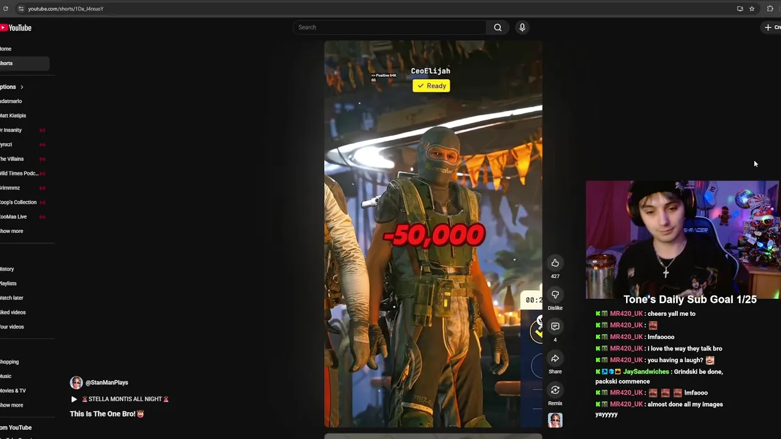Remix this Short
This screenshot has width=781, height=439.
tap(555, 390)
